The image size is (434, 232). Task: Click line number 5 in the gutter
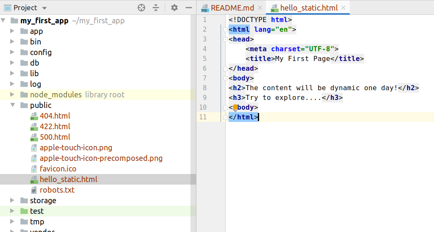pyautogui.click(x=205, y=59)
